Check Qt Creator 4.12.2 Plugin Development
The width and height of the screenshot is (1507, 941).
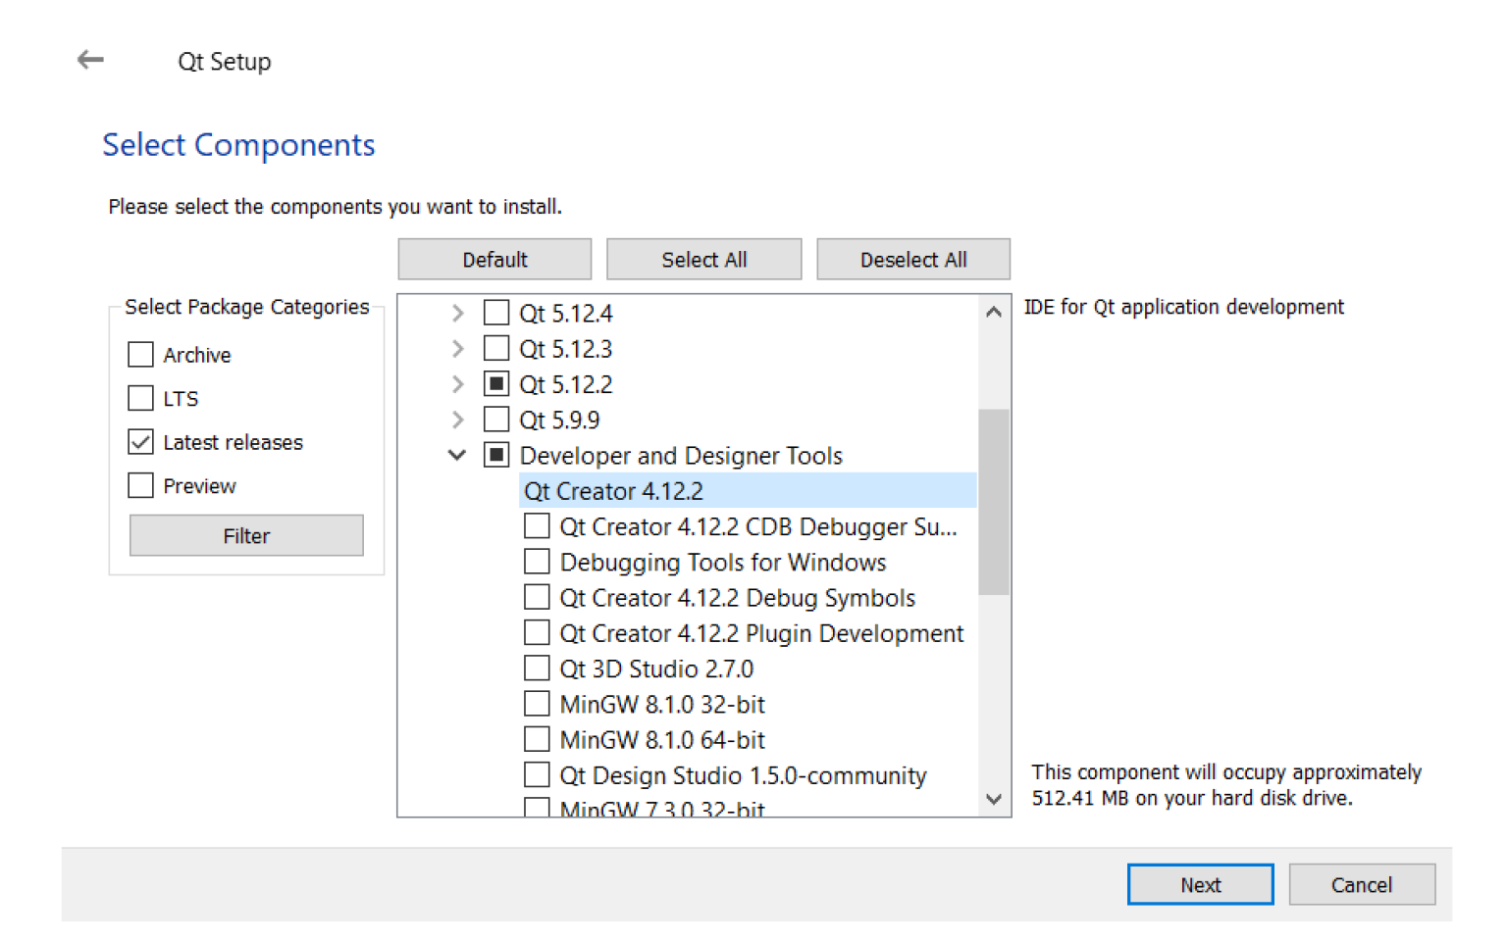click(x=537, y=633)
